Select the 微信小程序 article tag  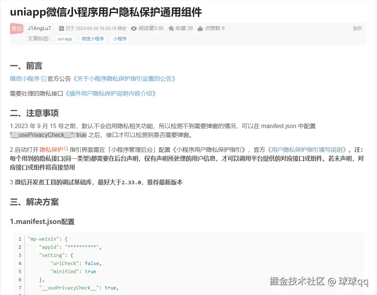93,39
